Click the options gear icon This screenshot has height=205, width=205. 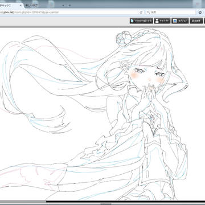click(175, 20)
